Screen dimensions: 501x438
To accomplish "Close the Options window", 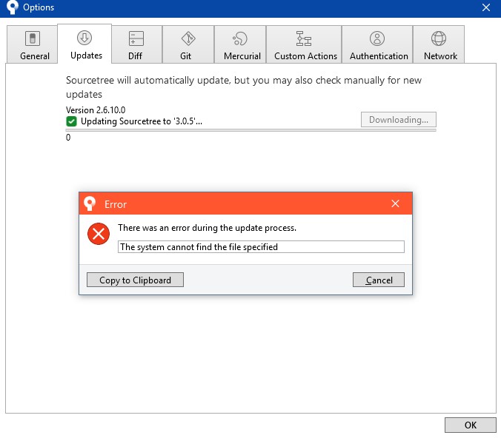I will pyautogui.click(x=486, y=7).
